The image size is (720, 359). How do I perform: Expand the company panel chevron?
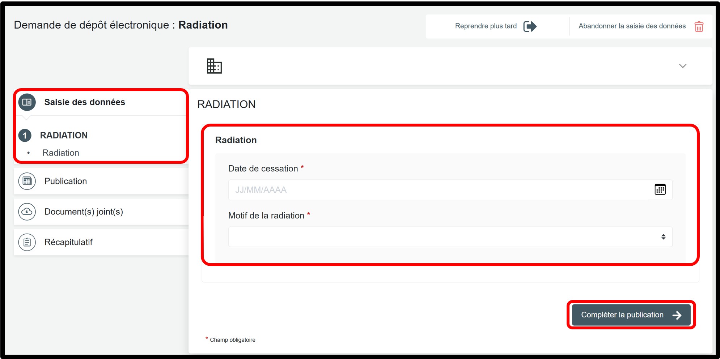pyautogui.click(x=683, y=66)
